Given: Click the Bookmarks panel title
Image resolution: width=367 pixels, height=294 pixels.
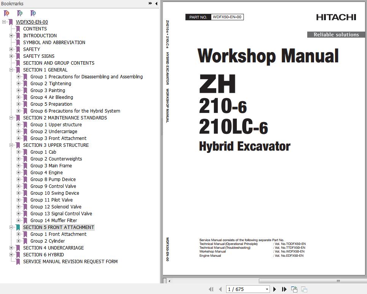Looking at the screenshot, I should pyautogui.click(x=12, y=3).
